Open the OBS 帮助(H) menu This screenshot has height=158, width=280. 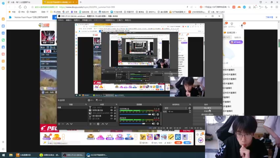point(128,20)
